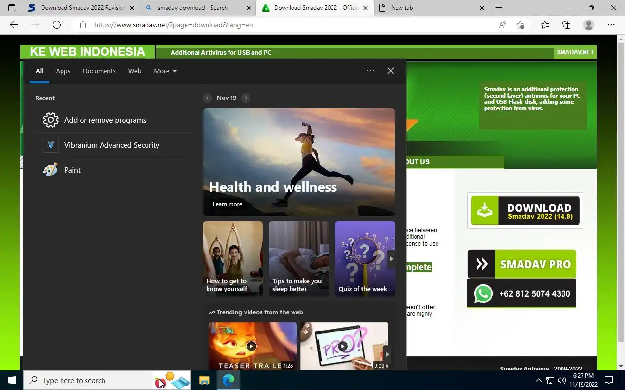
Task: Open the Windows Start menu
Action: [12, 381]
